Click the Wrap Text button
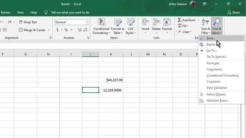Viewport: 246px width, 138px height. click(28, 22)
